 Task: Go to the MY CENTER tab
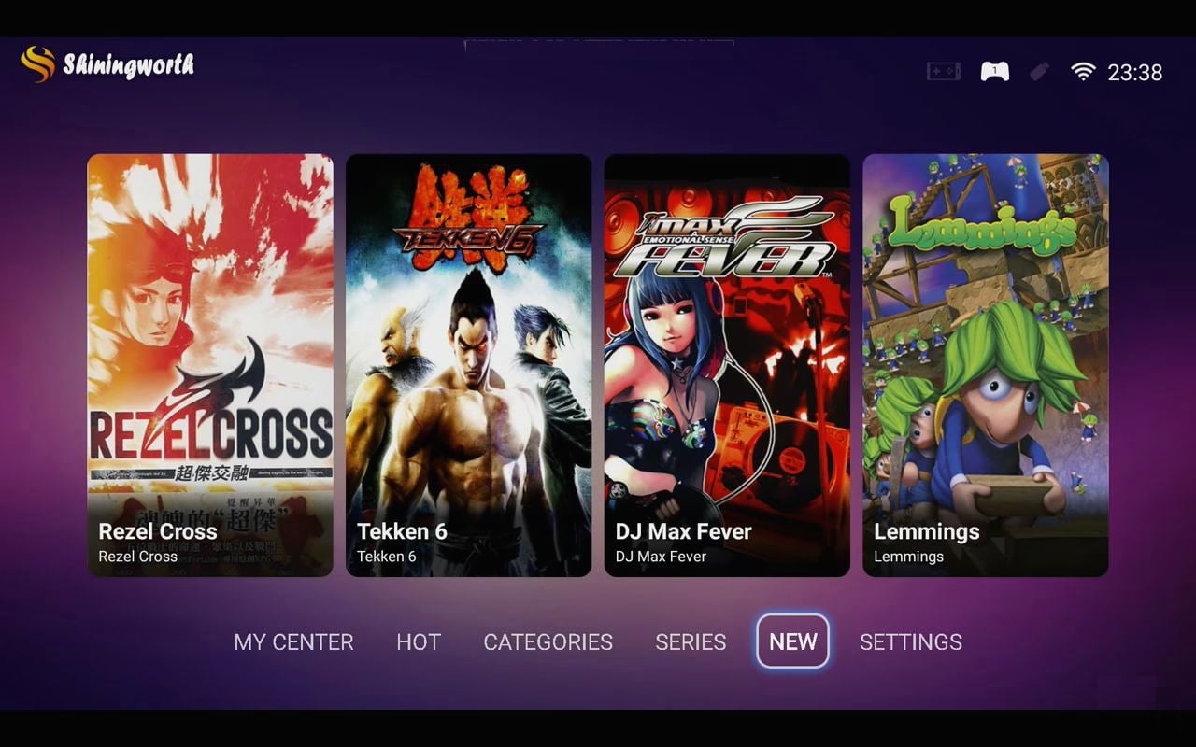click(293, 642)
